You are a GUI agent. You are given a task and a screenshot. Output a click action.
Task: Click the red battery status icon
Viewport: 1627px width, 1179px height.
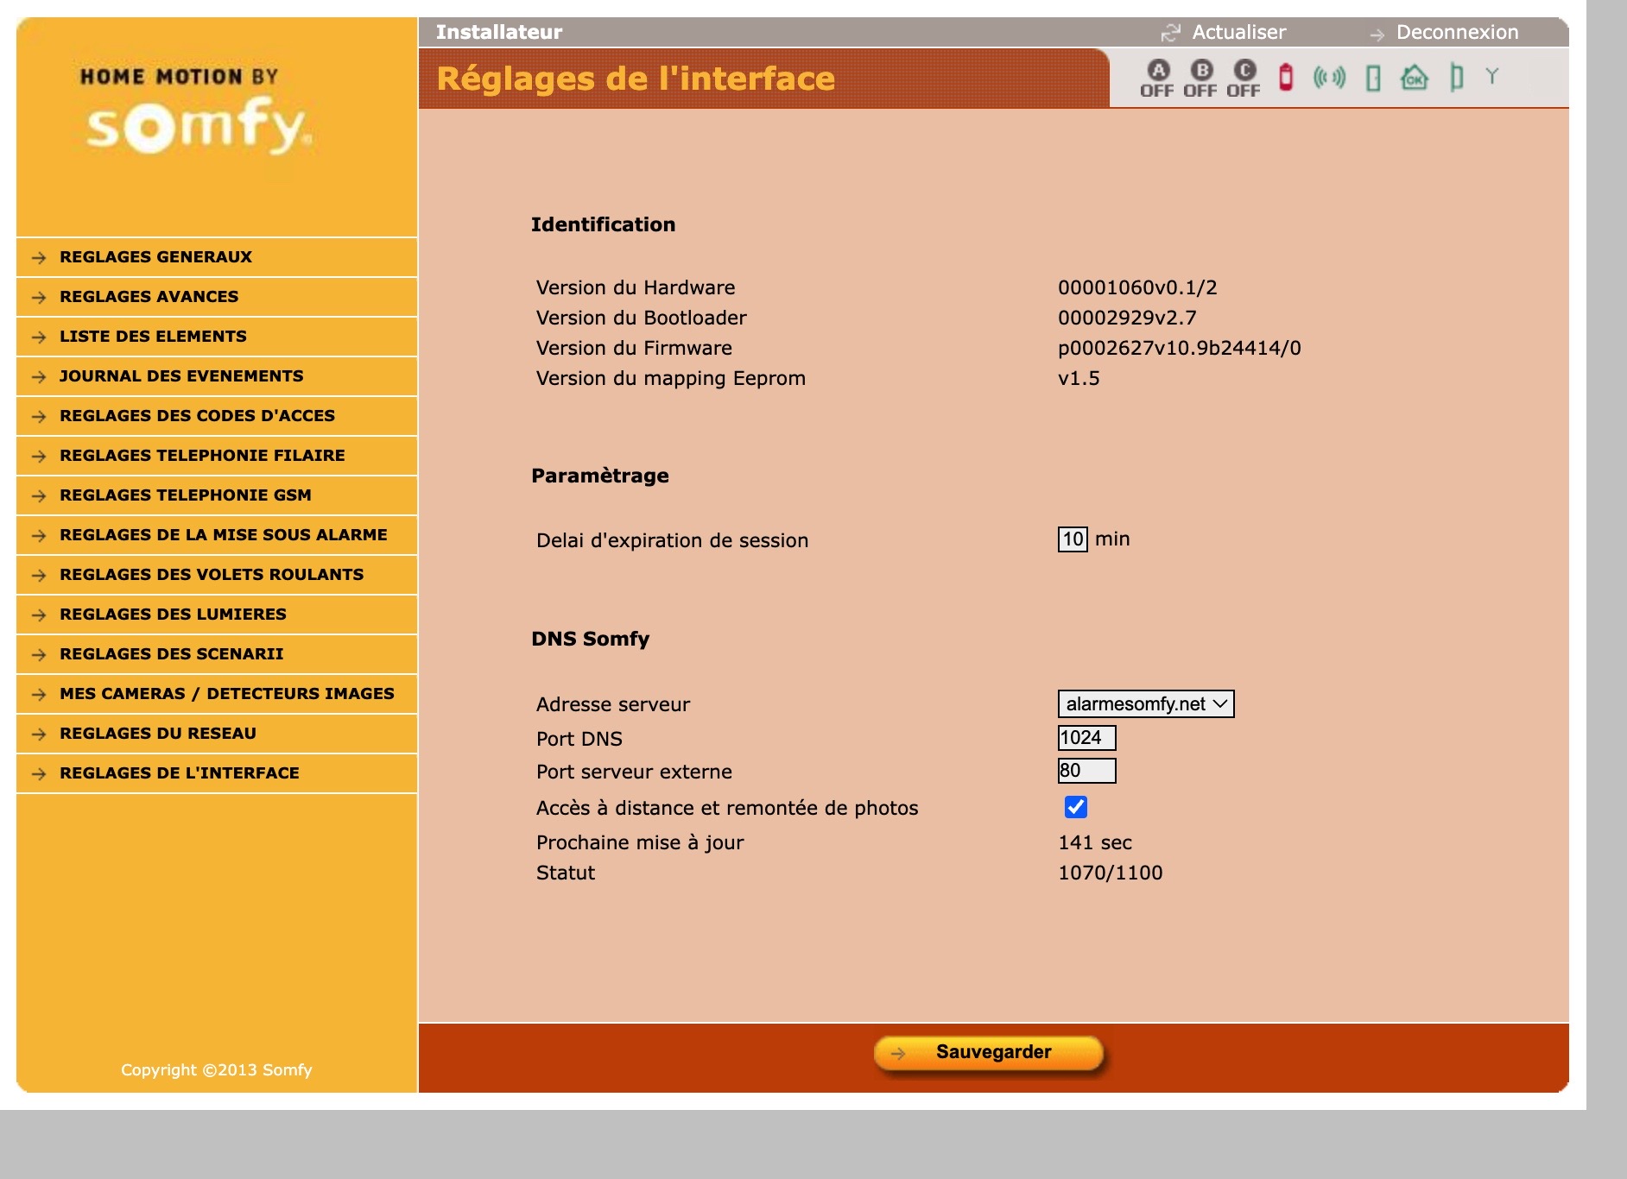[x=1286, y=78]
